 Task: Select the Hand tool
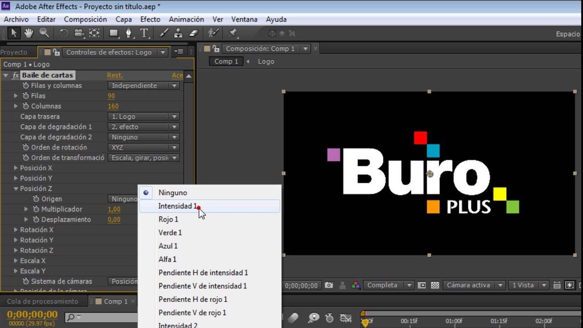pos(29,33)
